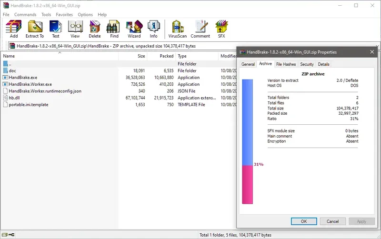Sort the list by Size column

pos(133,56)
